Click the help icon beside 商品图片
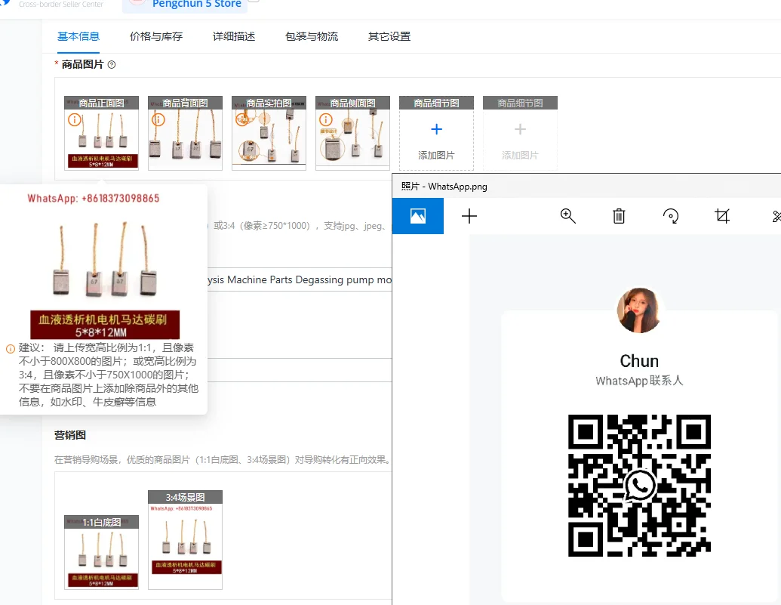 (112, 64)
